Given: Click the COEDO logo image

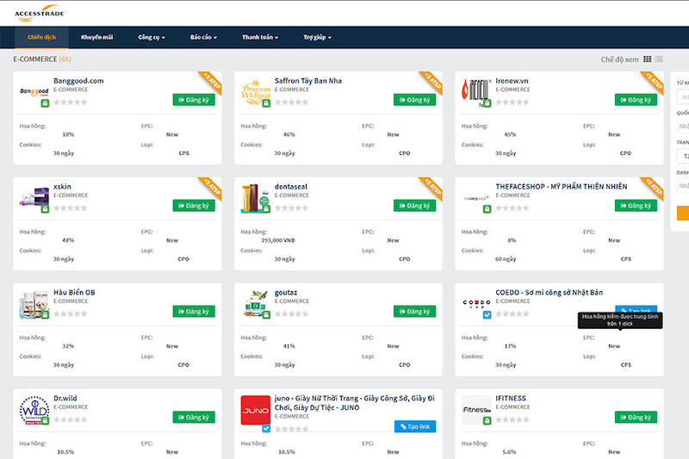Looking at the screenshot, I should click(476, 304).
